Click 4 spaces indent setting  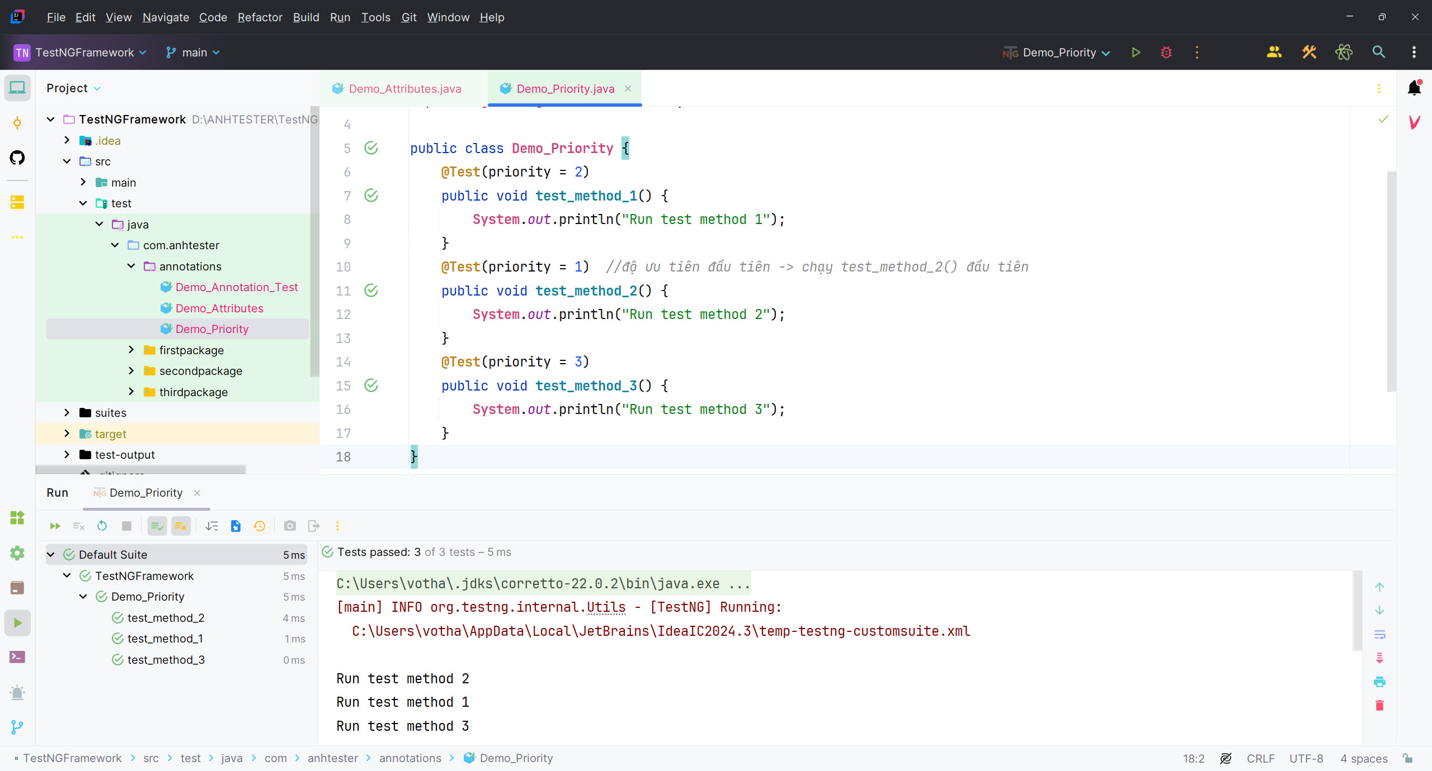pyautogui.click(x=1364, y=758)
